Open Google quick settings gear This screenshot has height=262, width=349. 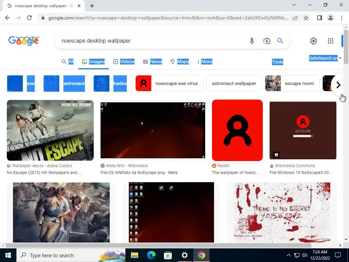pos(314,41)
